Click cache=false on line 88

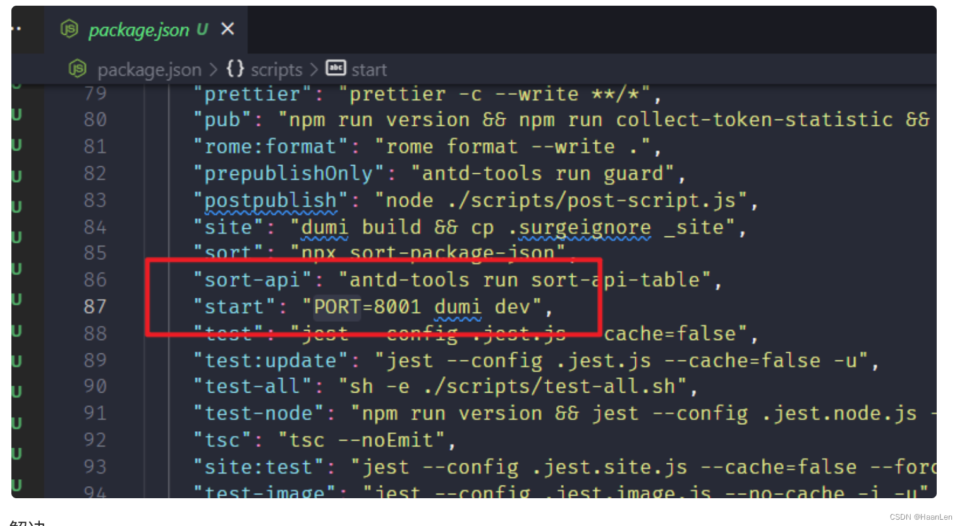point(669,333)
